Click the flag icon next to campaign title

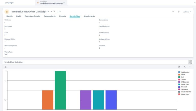point(51,11)
